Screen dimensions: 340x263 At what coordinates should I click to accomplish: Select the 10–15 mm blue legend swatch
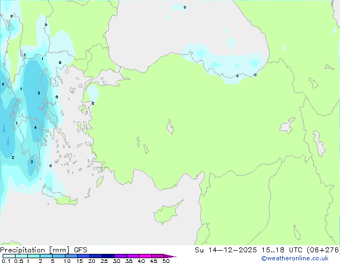point(71,256)
